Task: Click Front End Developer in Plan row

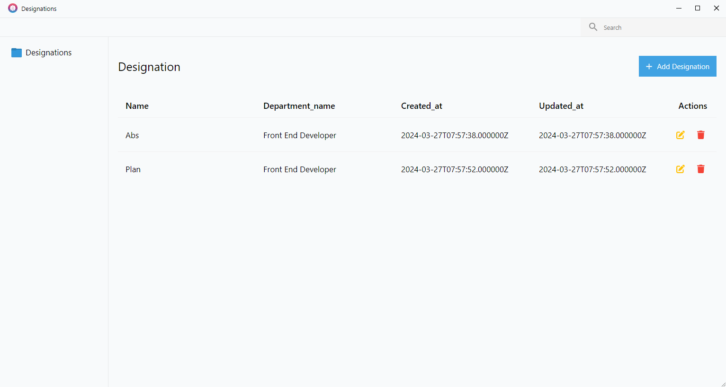Action: pos(300,169)
